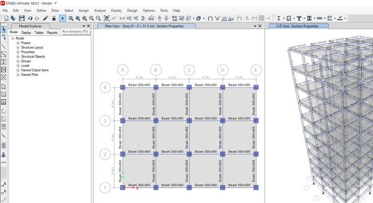The image size is (373, 203).
Task: Click the Rotate 3D View icon
Action: click(x=143, y=18)
